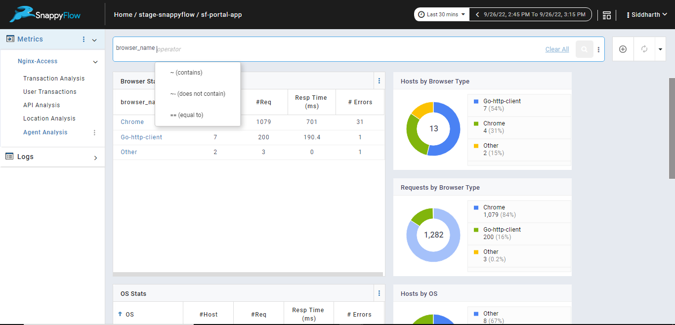This screenshot has height=325, width=675.
Task: Collapse the Nginx-Access section
Action: tap(95, 62)
